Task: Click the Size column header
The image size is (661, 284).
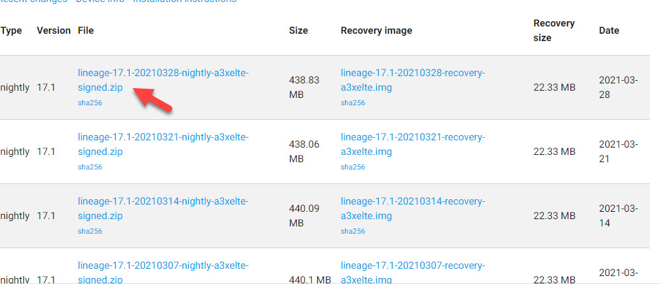Action: 298,30
